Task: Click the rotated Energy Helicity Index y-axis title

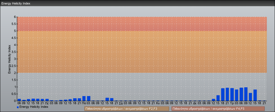Action: [9, 59]
